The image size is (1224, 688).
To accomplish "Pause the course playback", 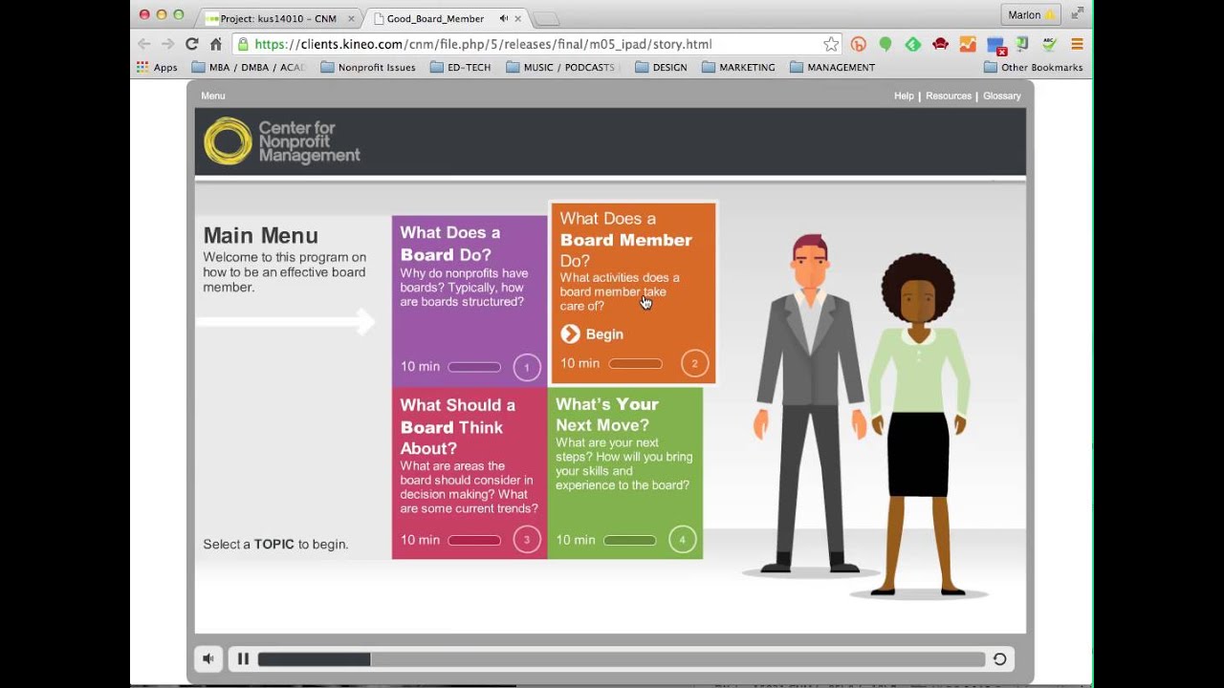I will 243,658.
